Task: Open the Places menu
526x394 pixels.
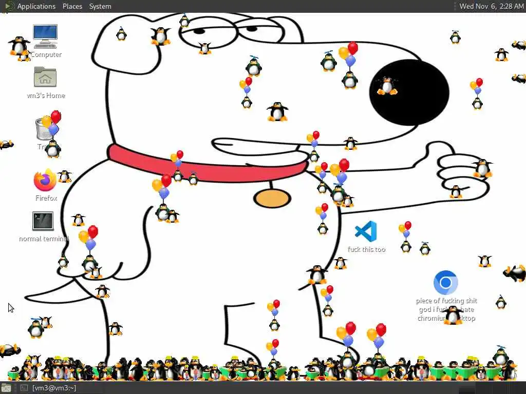Action: (72, 6)
